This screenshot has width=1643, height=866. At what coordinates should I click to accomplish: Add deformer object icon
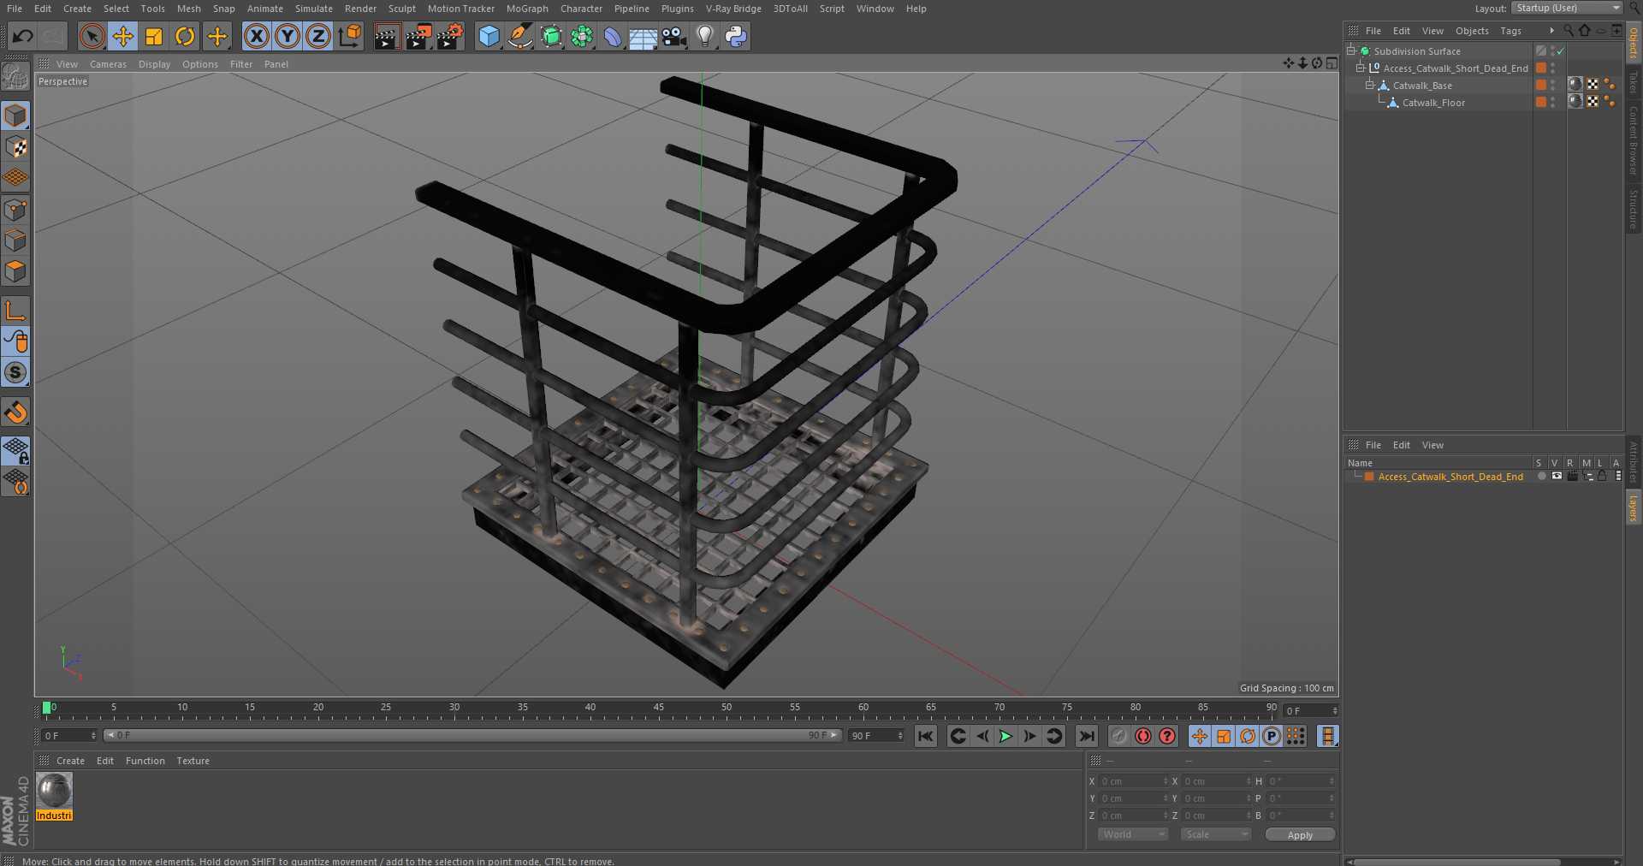point(613,36)
